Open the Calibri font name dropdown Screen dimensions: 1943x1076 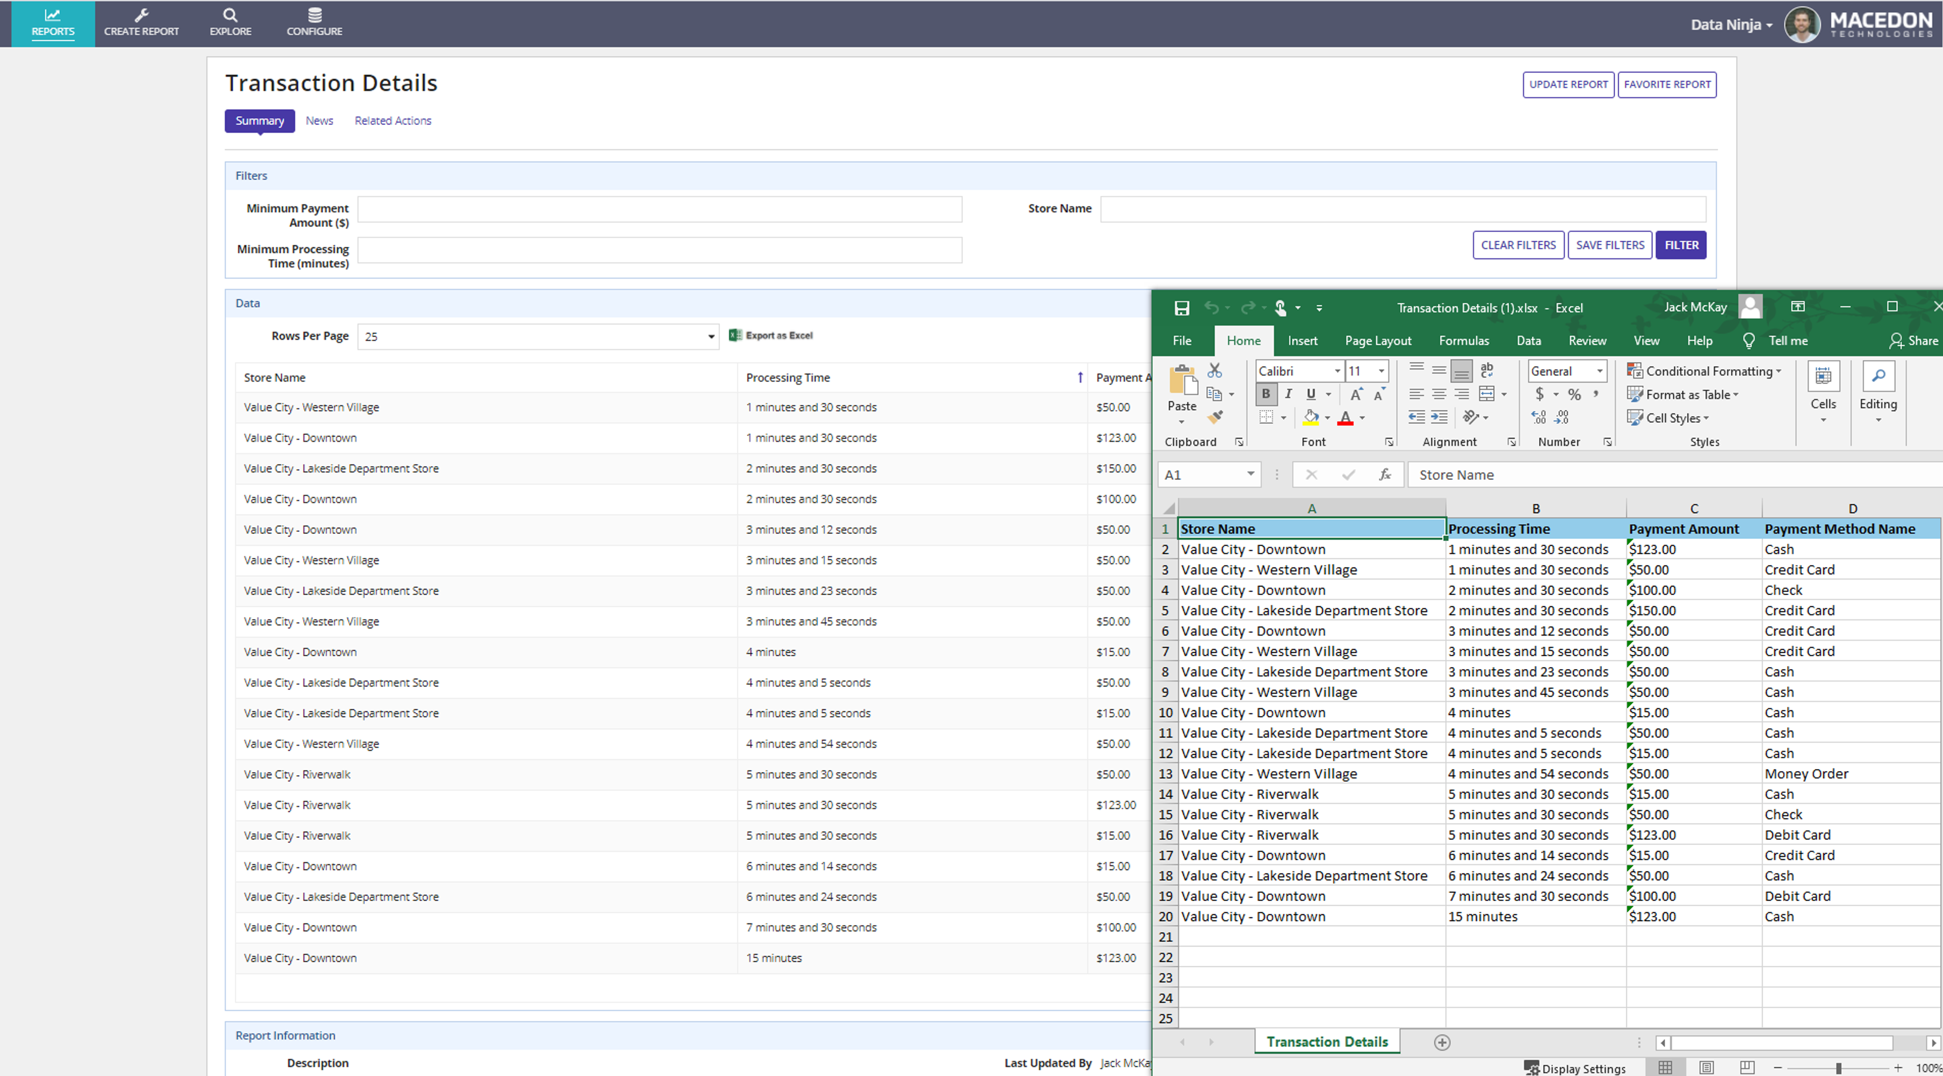point(1337,371)
